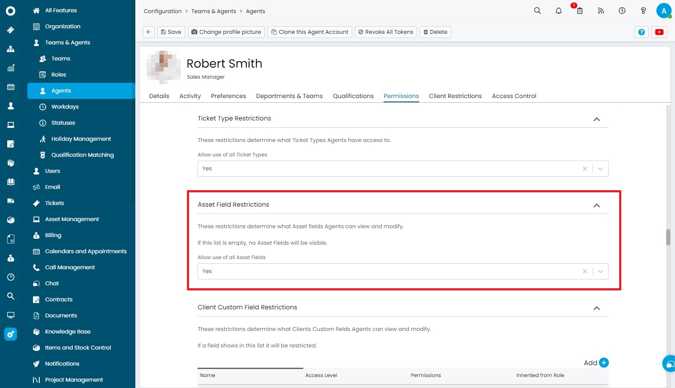Open the Allow all Asset Fields dropdown

pos(600,271)
